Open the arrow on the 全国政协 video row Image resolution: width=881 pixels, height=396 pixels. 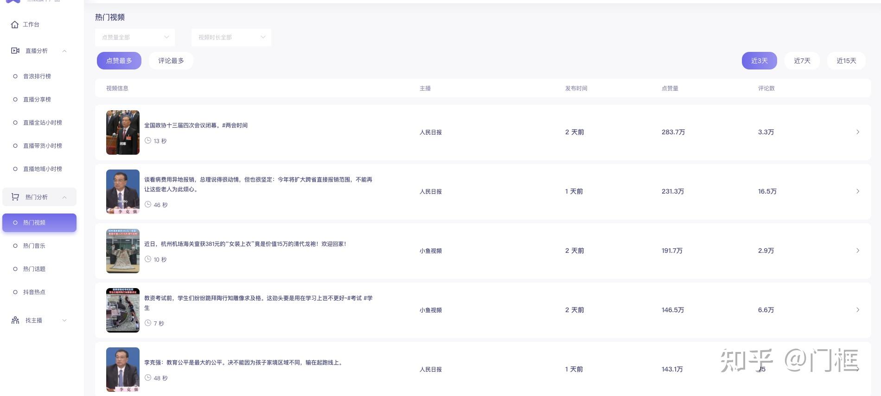point(858,132)
